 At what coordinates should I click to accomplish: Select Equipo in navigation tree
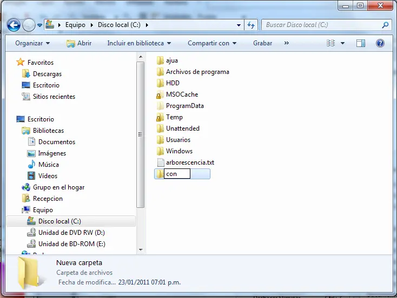click(43, 210)
